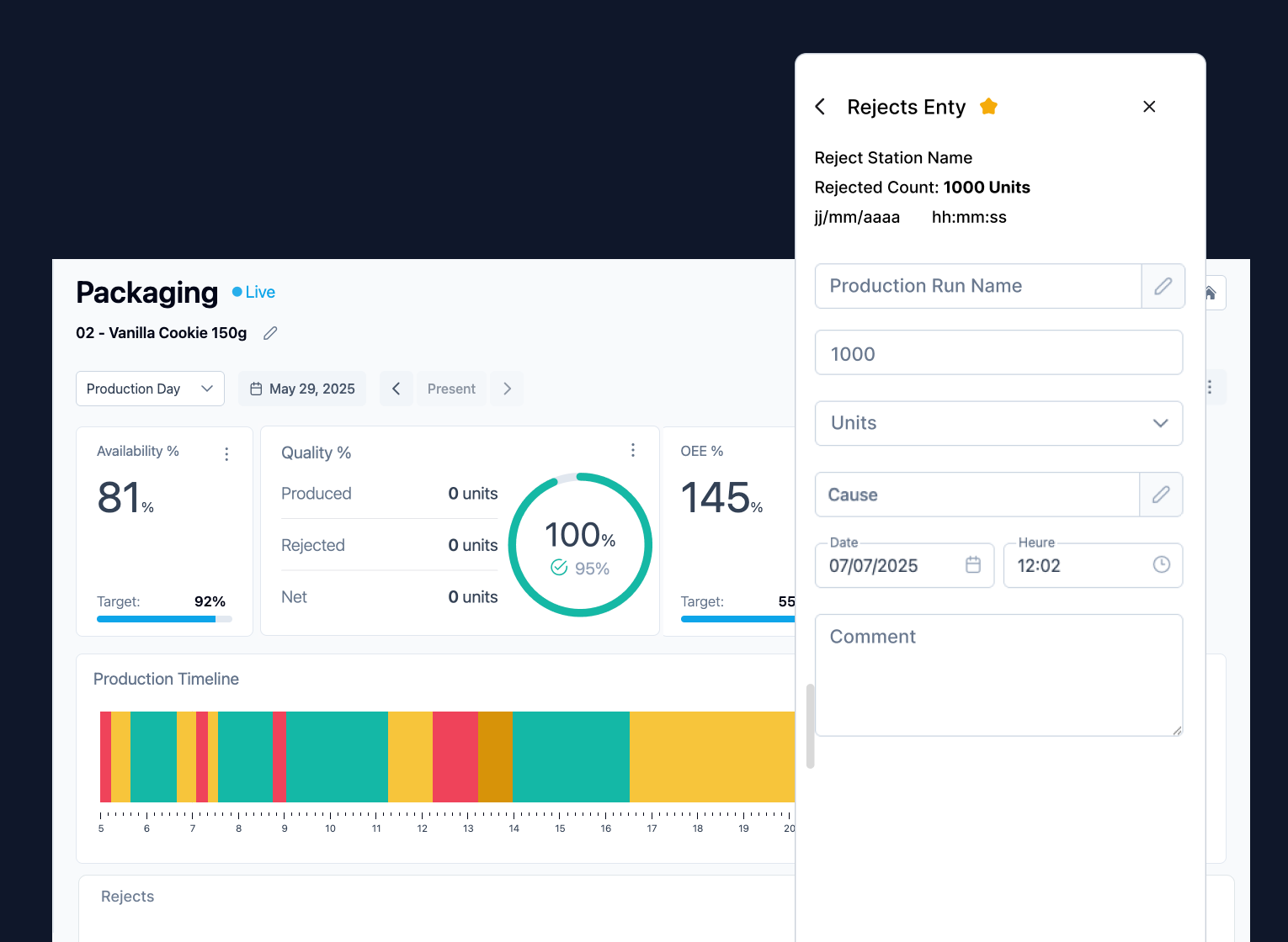Close the Rejects Entry panel

1149,107
